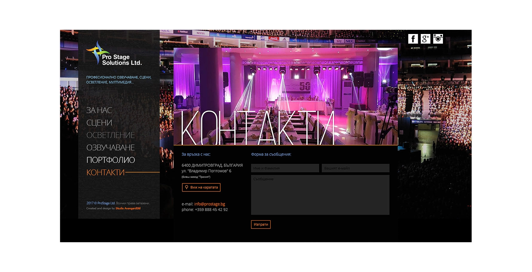Open the Facebook social icon

(x=413, y=39)
